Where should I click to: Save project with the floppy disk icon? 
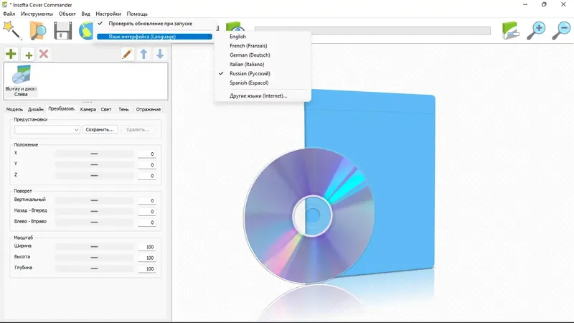coord(63,31)
